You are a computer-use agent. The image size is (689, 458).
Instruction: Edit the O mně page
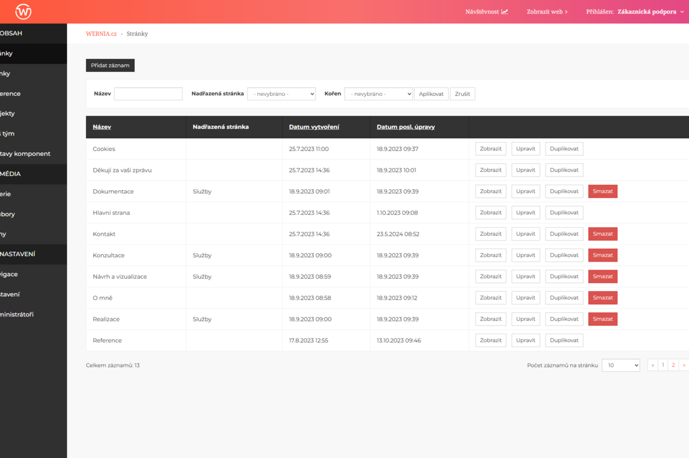pyautogui.click(x=525, y=297)
